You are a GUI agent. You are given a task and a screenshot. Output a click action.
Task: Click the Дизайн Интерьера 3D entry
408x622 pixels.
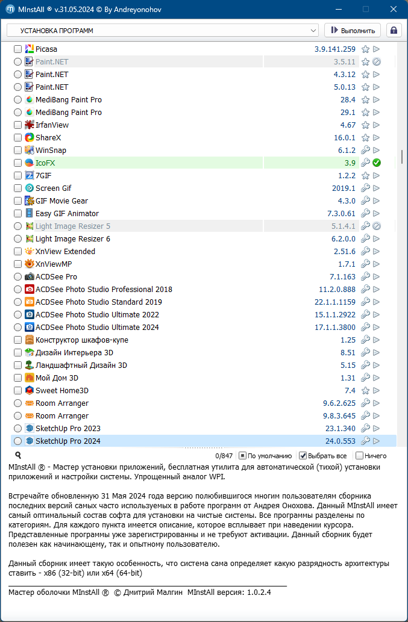pyautogui.click(x=75, y=353)
